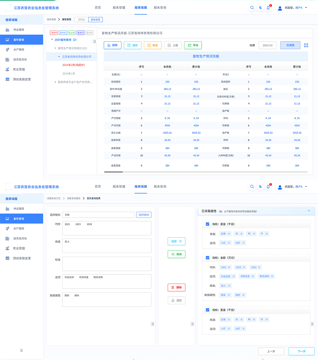
Task: Toggle the 已退回 status filter tag above the tree
Action: click(x=81, y=33)
